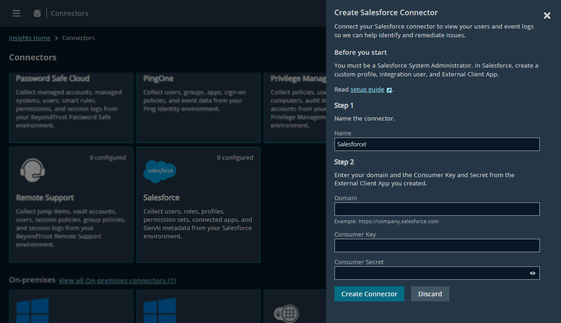Click the 0 configured label on Remote Support
This screenshot has width=561, height=323.
coord(108,157)
